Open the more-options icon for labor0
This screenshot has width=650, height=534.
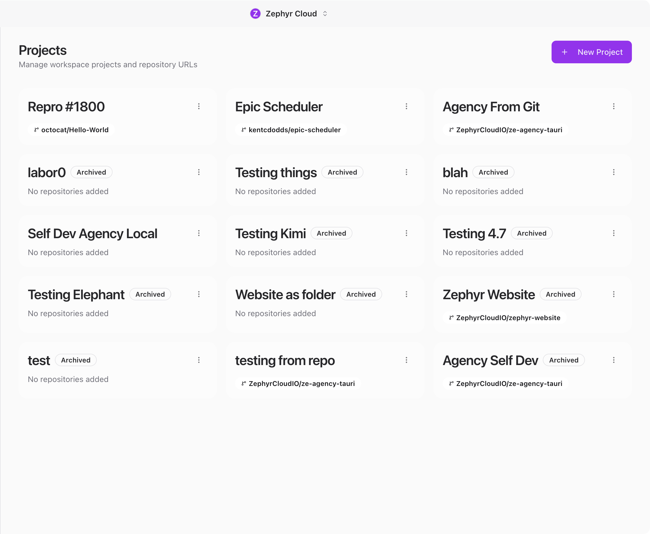click(199, 172)
